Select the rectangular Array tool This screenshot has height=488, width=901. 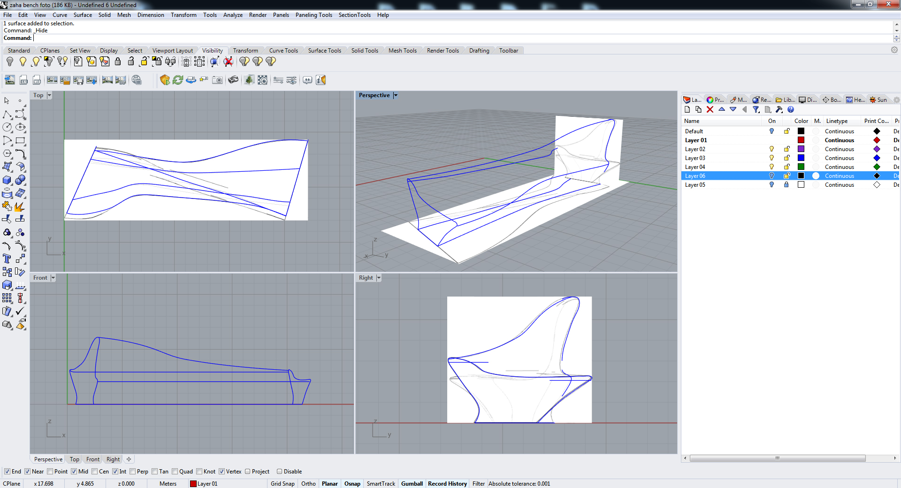click(x=7, y=298)
